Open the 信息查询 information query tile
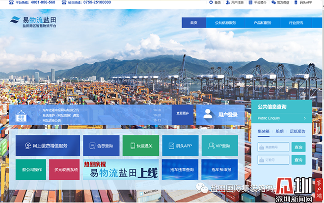 (101, 146)
